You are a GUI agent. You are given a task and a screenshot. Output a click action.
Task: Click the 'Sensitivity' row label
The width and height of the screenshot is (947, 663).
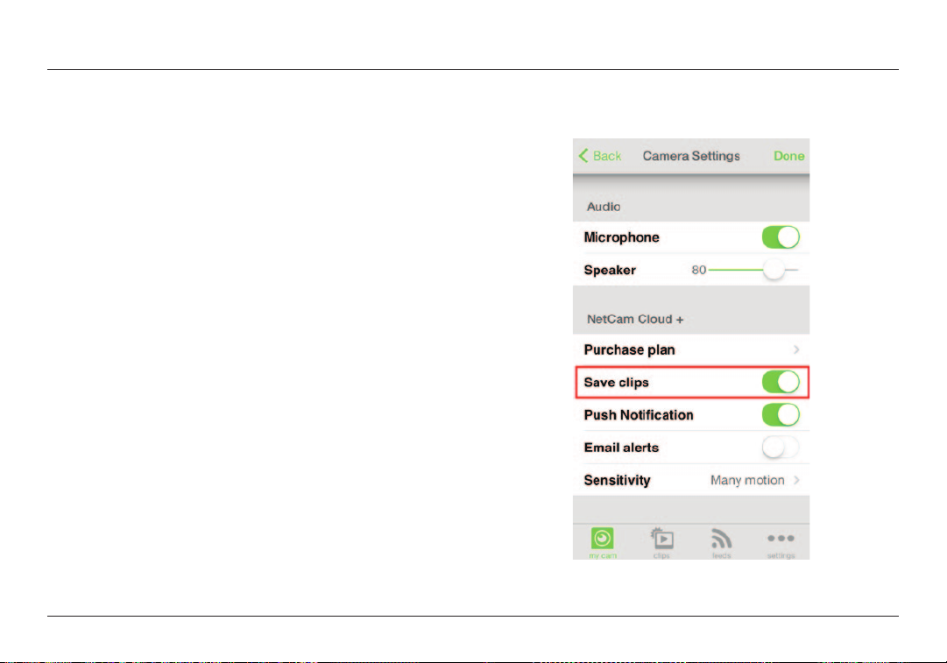tap(617, 480)
